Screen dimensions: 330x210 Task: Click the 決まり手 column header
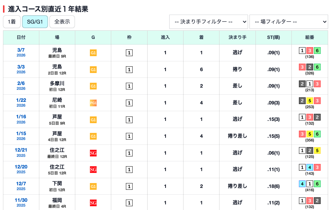(x=237, y=37)
